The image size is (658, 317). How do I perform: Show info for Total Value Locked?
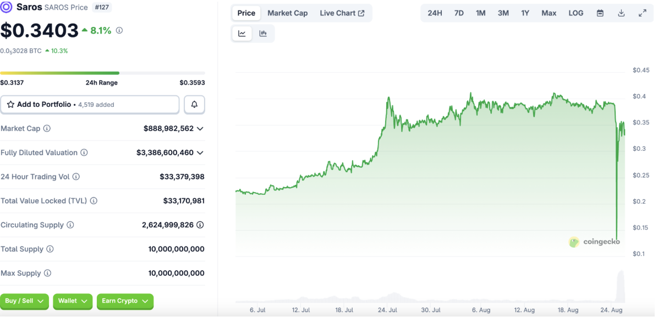[94, 201]
